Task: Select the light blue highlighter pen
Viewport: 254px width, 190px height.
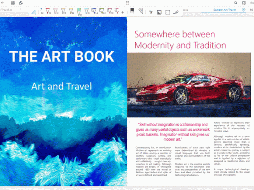Action: (87, 11)
